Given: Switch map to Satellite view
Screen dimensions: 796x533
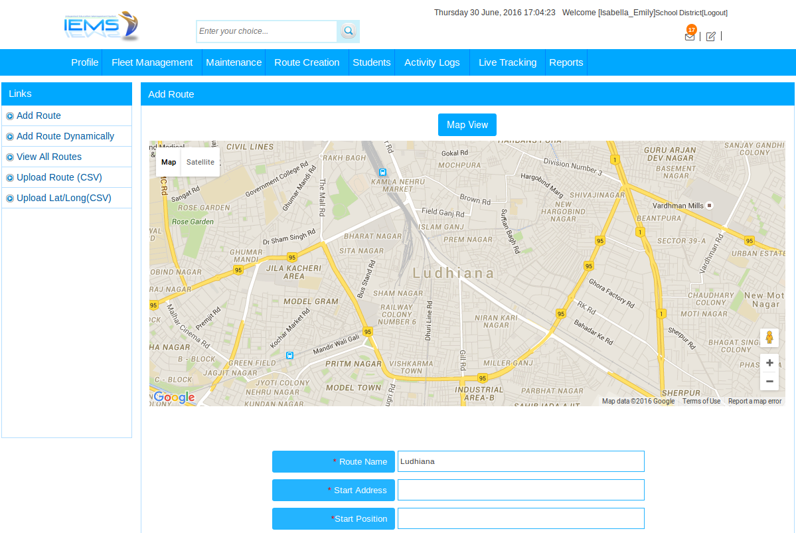Looking at the screenshot, I should [200, 162].
